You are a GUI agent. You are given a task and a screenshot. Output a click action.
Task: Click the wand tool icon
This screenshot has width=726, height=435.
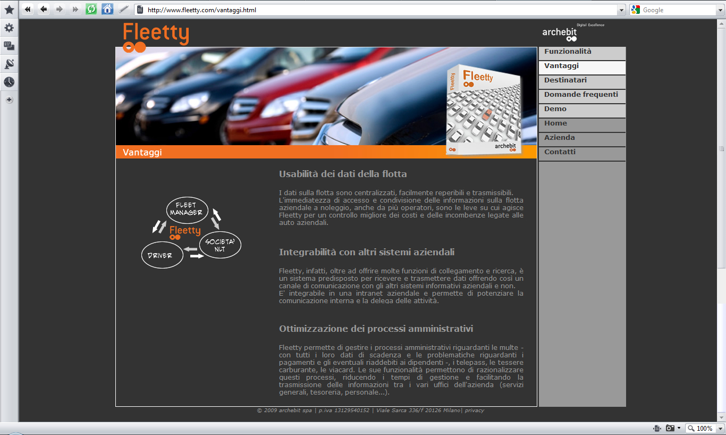[123, 10]
